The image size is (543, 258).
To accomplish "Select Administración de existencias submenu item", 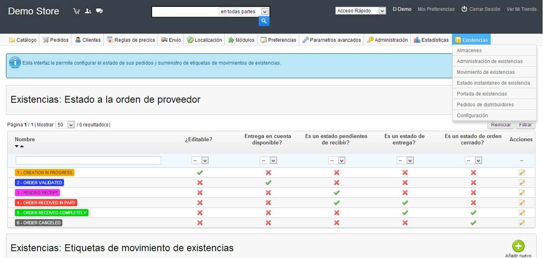I will click(x=495, y=61).
